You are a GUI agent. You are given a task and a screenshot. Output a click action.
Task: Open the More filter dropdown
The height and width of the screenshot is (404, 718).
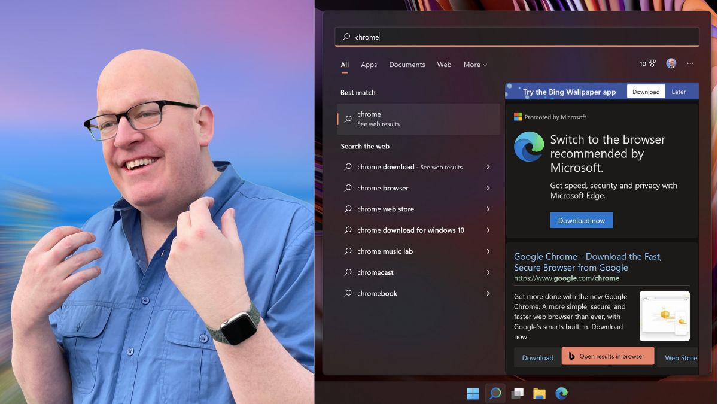coord(474,65)
